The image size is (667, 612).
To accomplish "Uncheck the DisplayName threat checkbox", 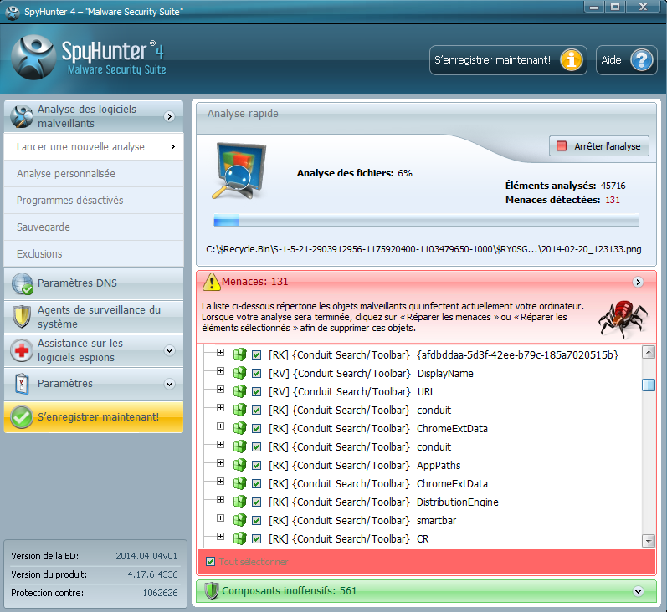I will click(257, 374).
